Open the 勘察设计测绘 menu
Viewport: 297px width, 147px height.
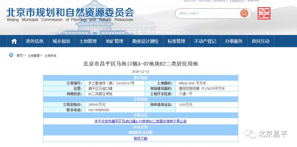[x=145, y=41]
